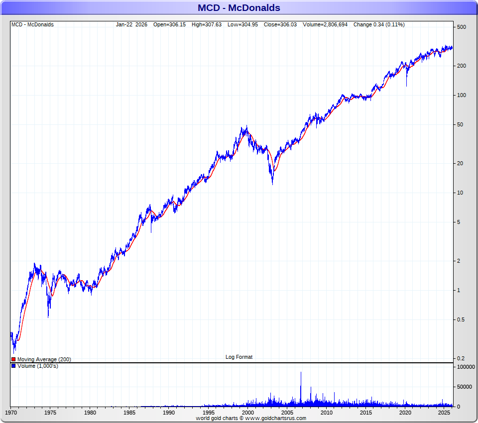The width and height of the screenshot is (478, 423).
Task: Click the 'Low=304.95' value
Action: coord(242,25)
